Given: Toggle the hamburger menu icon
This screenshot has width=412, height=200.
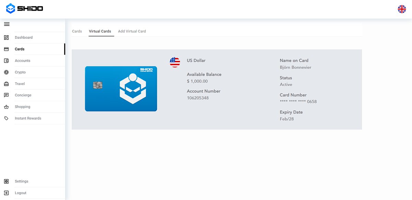Looking at the screenshot, I should [7, 24].
